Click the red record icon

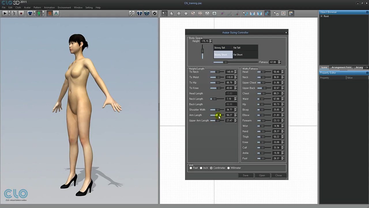pos(21,13)
